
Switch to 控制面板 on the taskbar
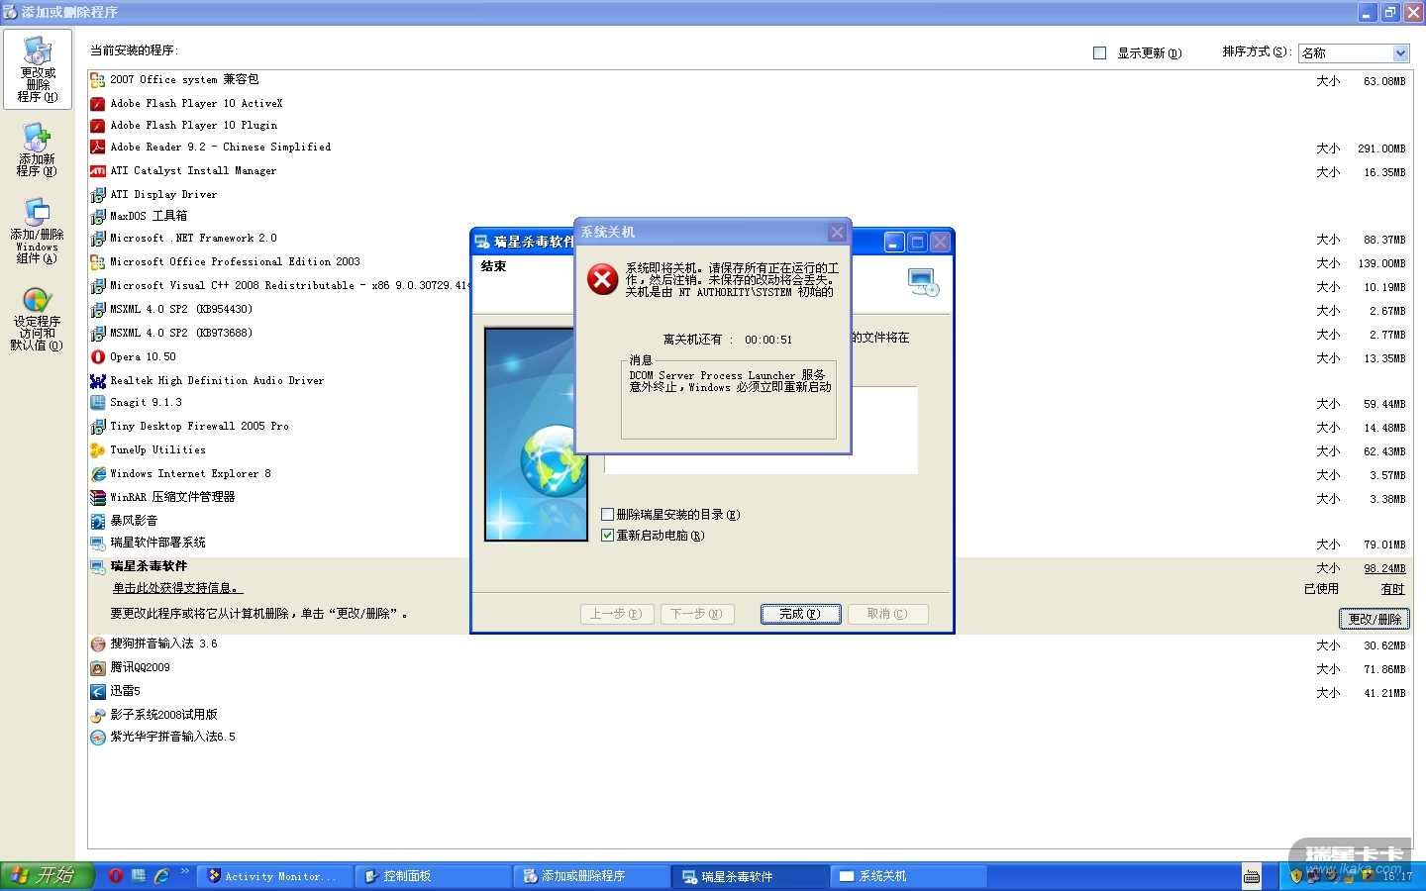[x=434, y=876]
